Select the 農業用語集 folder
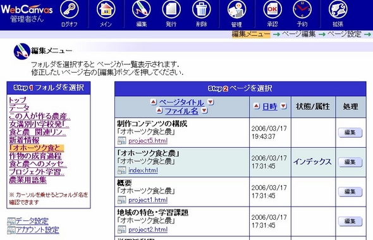The height and width of the screenshot is (240, 373). tap(28, 180)
